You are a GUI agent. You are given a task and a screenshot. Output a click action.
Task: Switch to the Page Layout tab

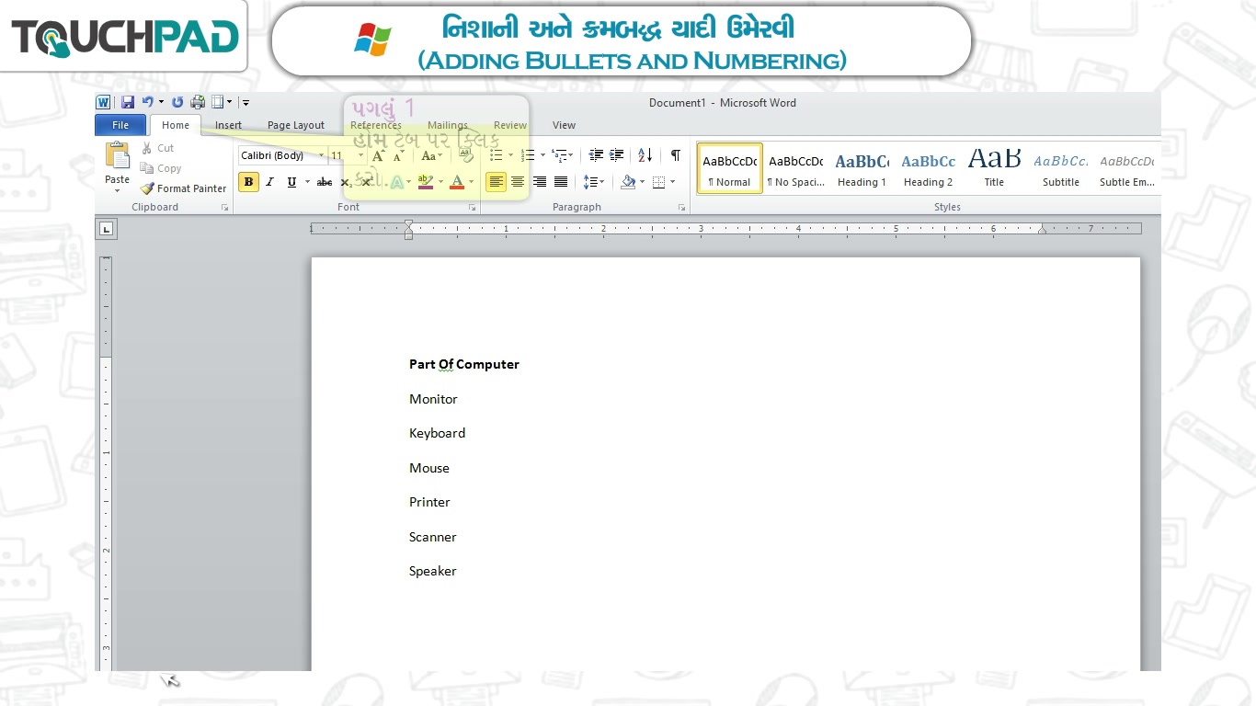click(296, 125)
